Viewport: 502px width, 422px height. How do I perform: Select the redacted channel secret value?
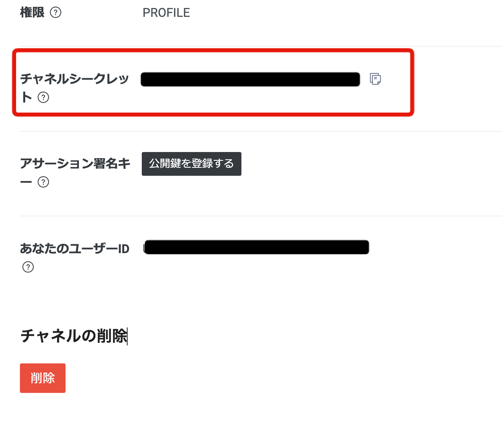click(250, 79)
